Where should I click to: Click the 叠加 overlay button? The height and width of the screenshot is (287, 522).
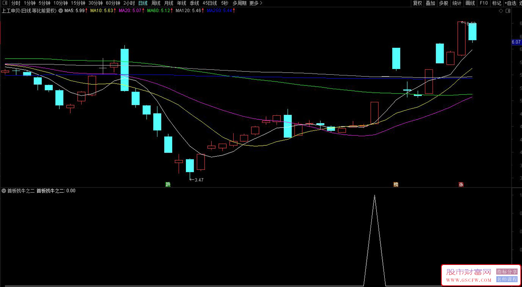point(430,3)
